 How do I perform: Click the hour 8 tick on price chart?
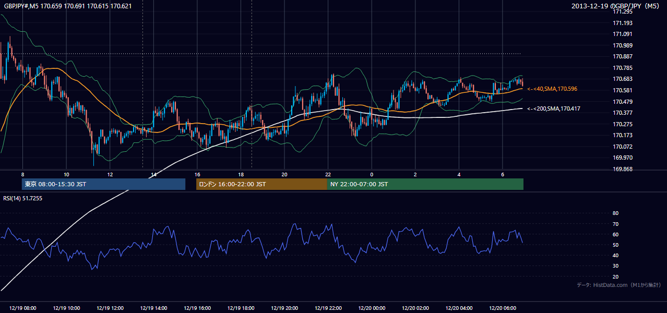point(22,174)
